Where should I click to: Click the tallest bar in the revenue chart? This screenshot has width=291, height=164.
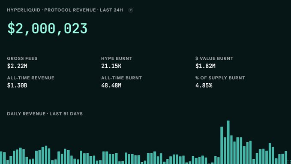tap(228, 142)
